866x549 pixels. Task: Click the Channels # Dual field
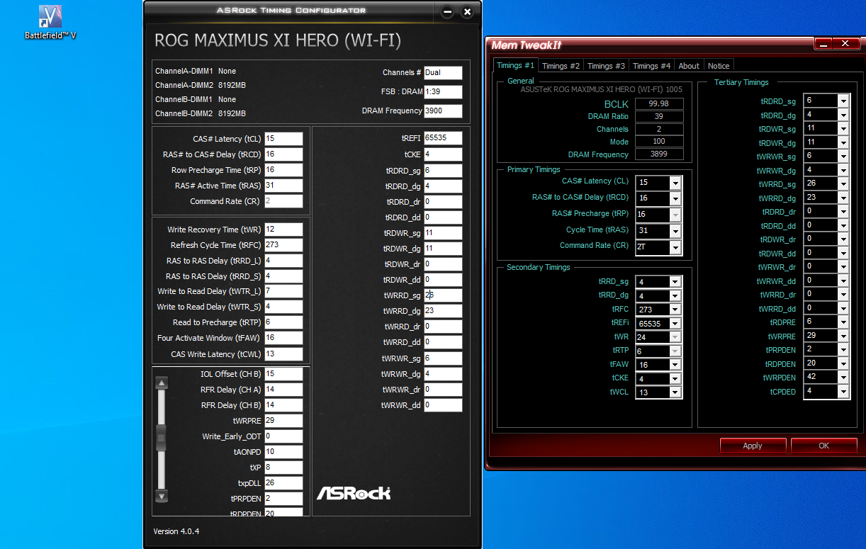click(443, 72)
